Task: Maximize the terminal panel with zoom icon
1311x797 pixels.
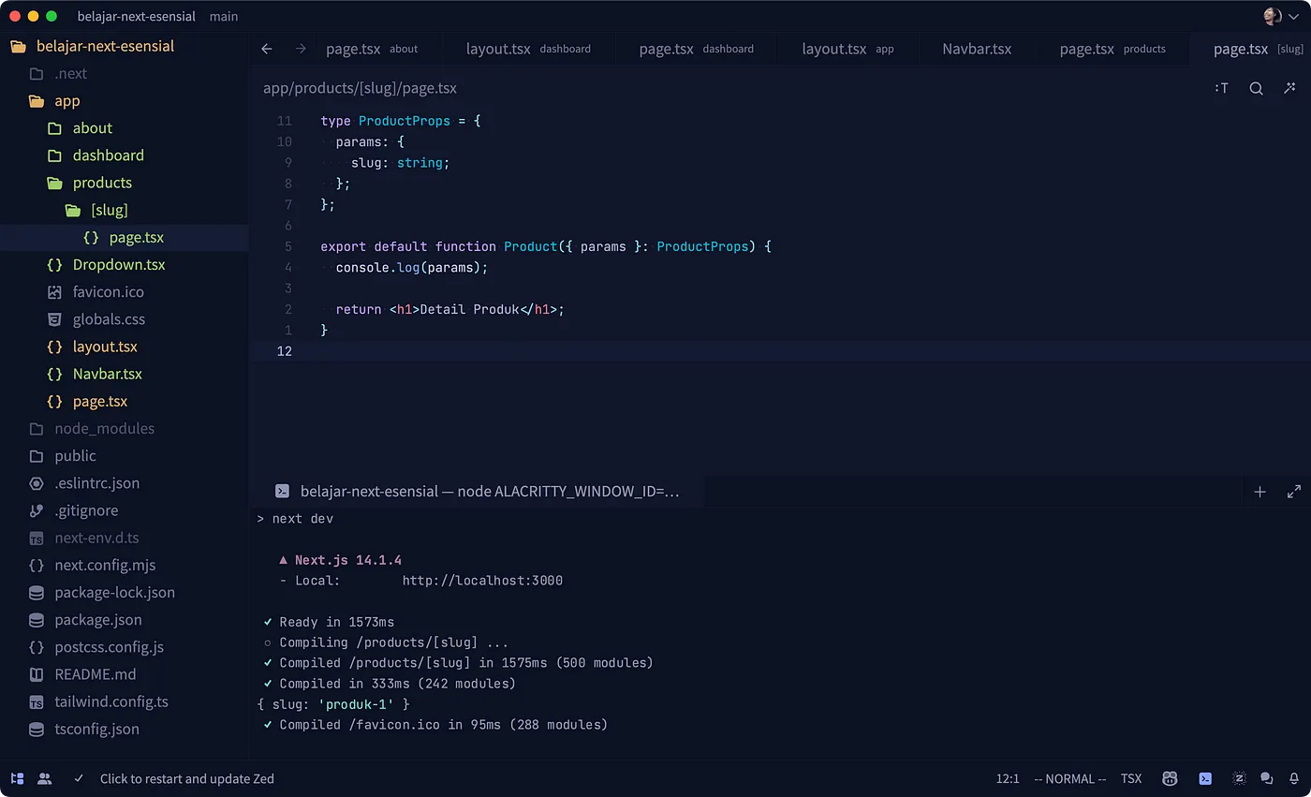Action: tap(1294, 492)
